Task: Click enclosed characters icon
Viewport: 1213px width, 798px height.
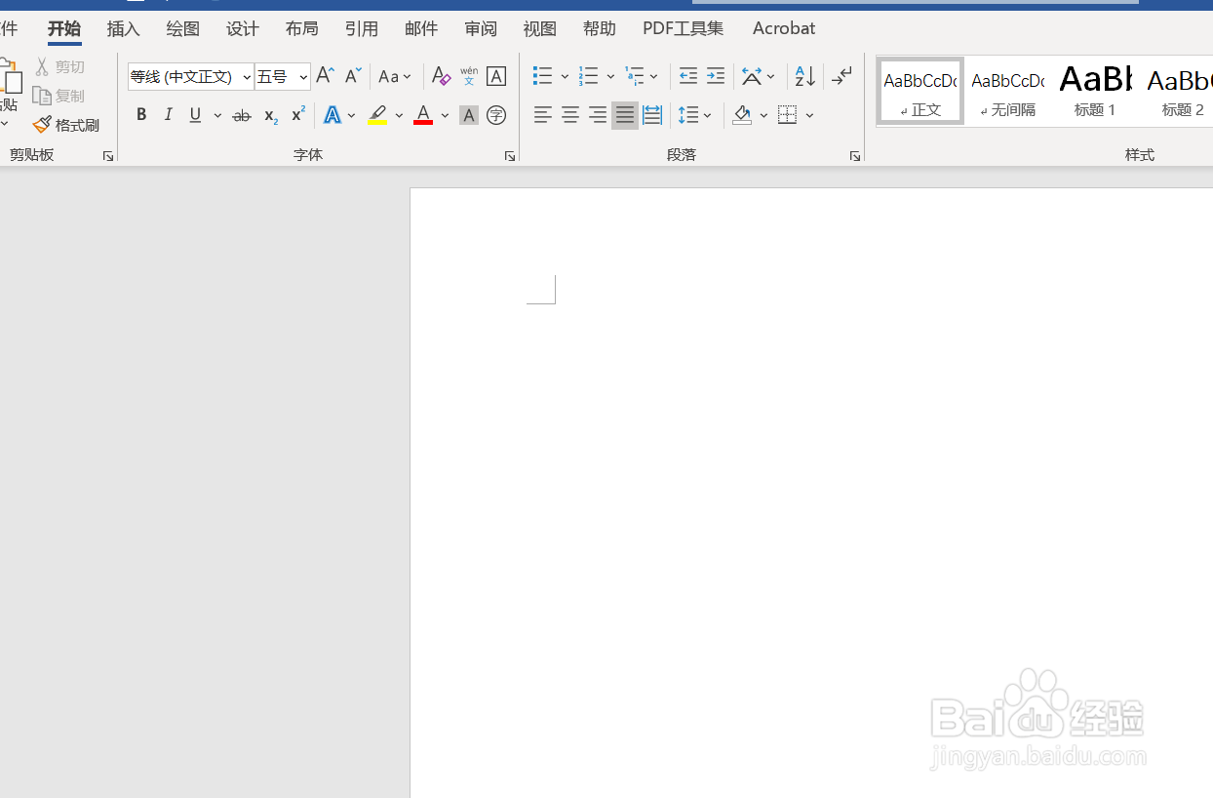Action: (496, 115)
